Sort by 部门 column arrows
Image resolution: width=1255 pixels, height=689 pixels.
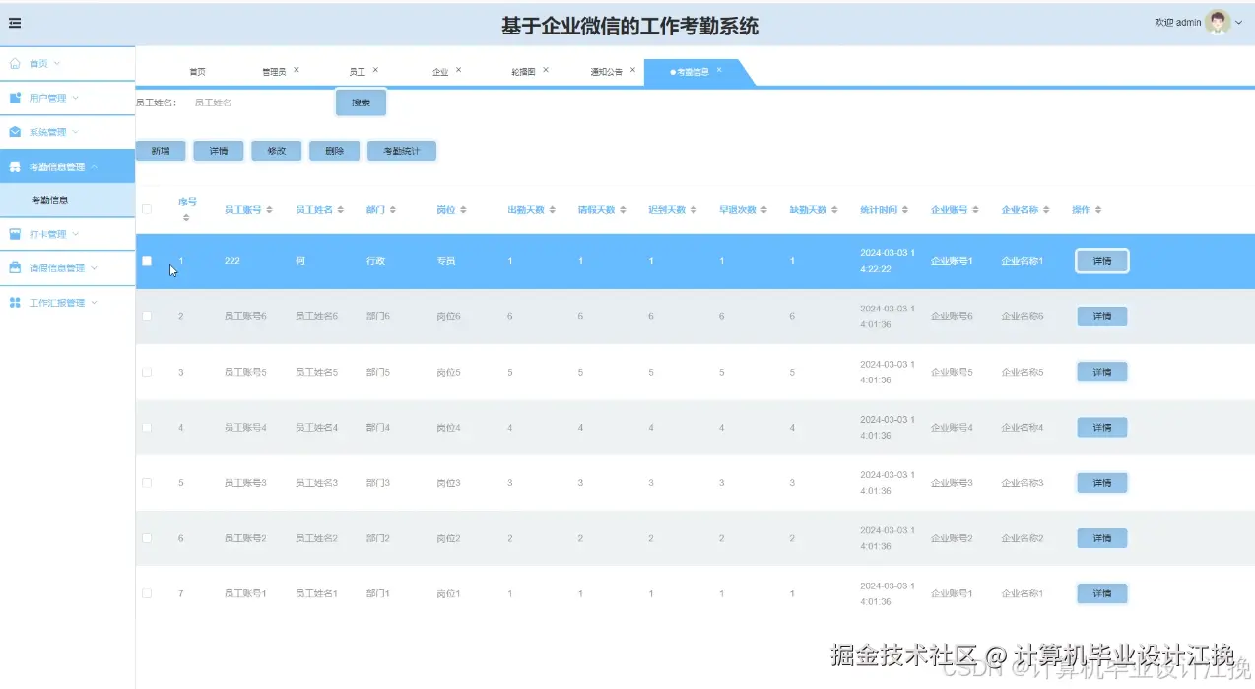(393, 210)
